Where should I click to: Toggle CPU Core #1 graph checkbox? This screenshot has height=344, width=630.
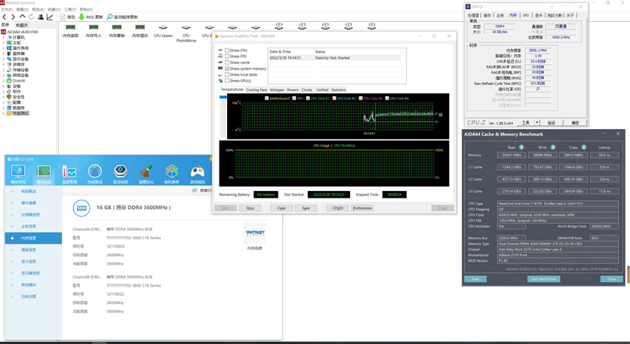coord(308,98)
